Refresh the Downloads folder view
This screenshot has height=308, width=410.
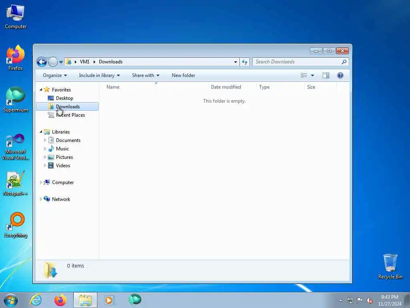point(245,62)
